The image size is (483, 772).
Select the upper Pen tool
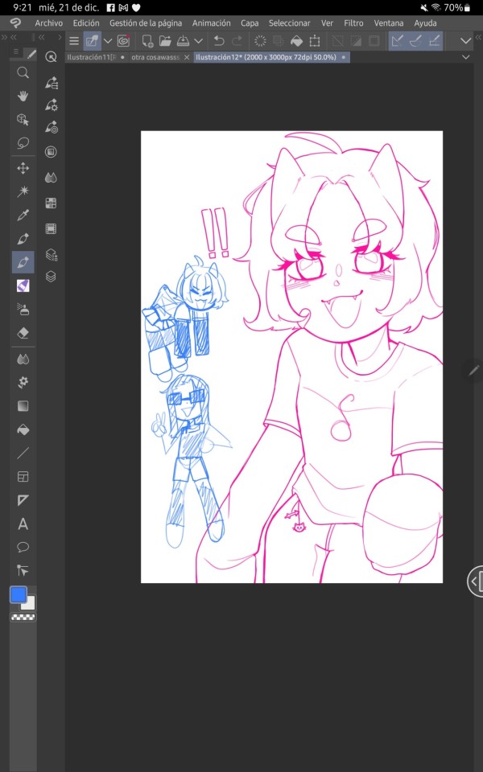coord(23,239)
